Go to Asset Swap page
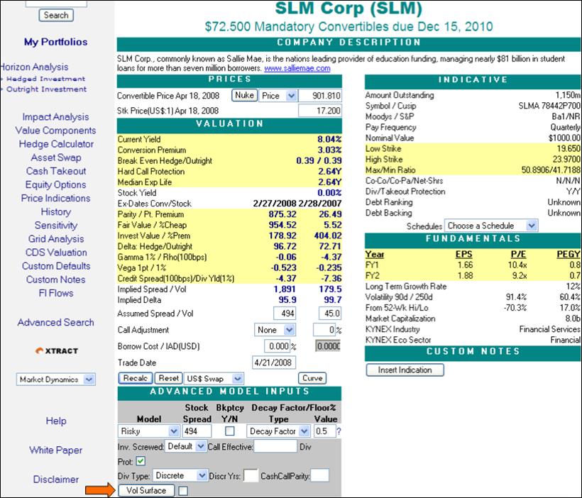The width and height of the screenshot is (582, 498). point(56,157)
